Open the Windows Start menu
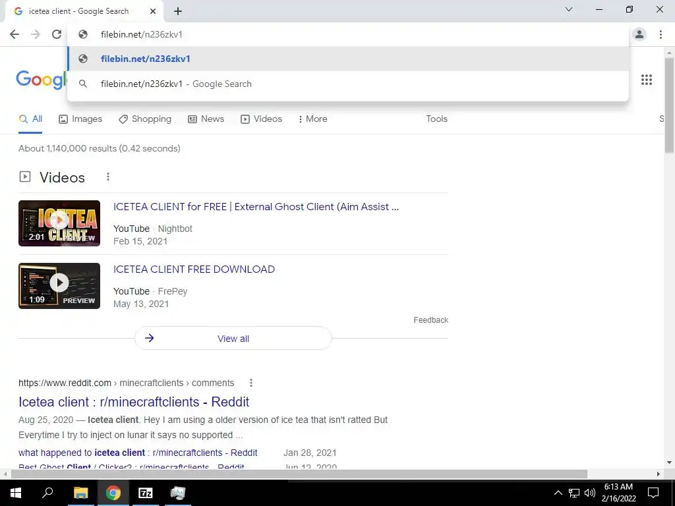This screenshot has height=506, width=675. click(x=16, y=493)
